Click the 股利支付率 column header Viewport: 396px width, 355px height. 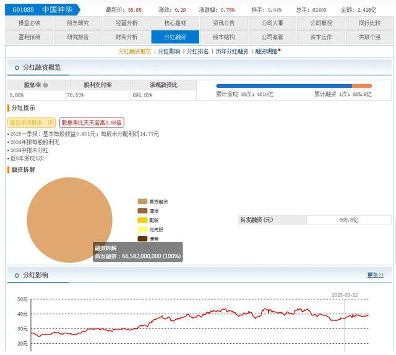click(98, 85)
